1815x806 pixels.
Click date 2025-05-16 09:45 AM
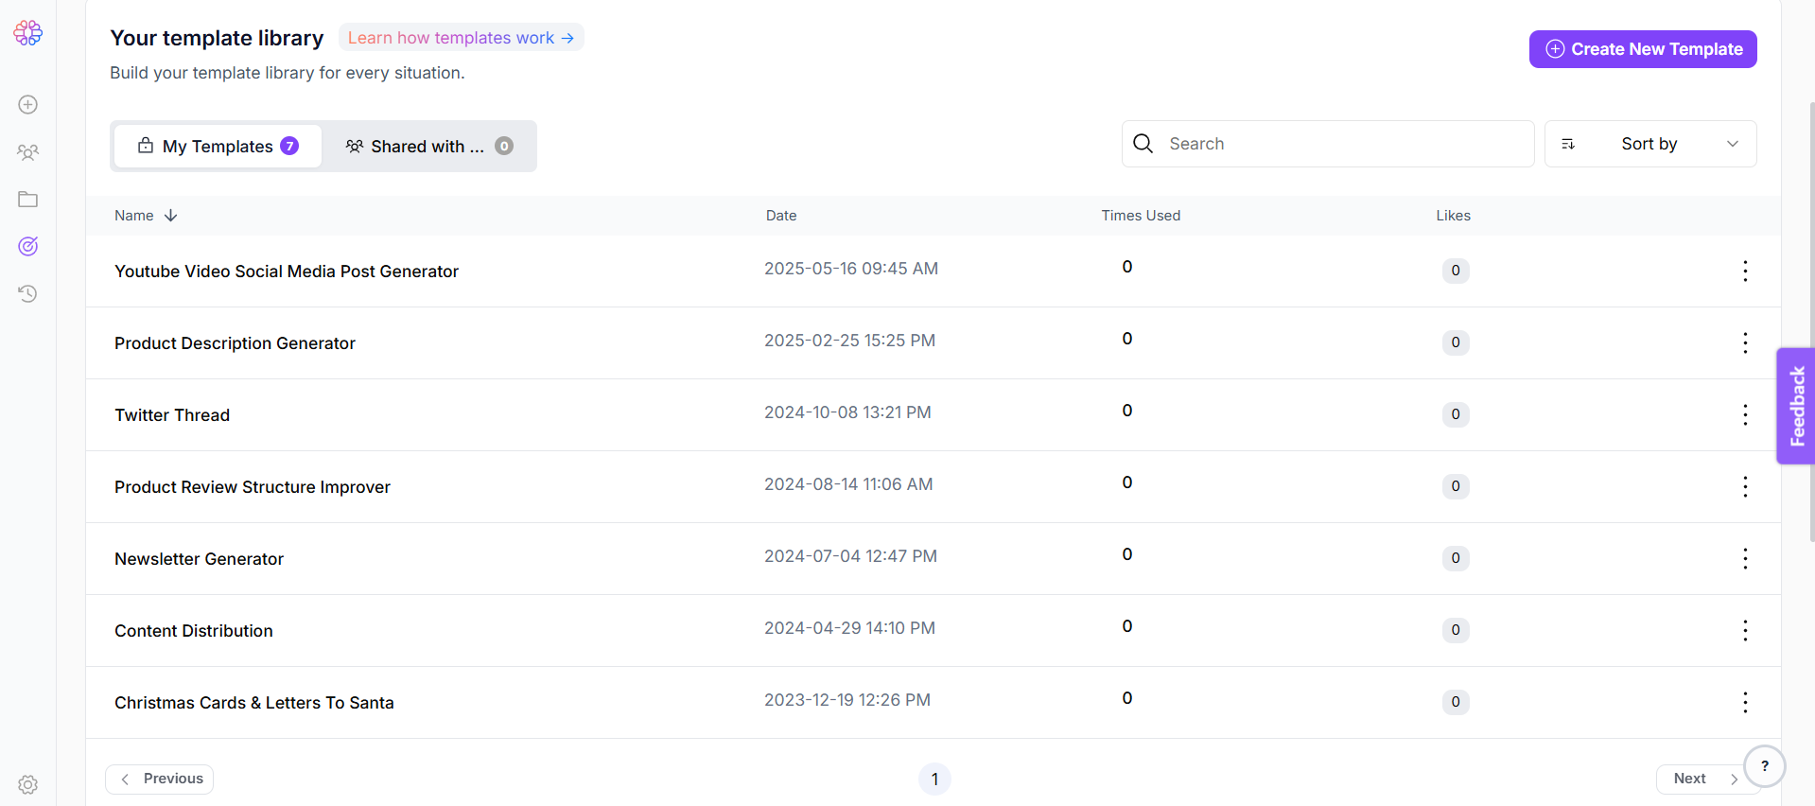851,269
